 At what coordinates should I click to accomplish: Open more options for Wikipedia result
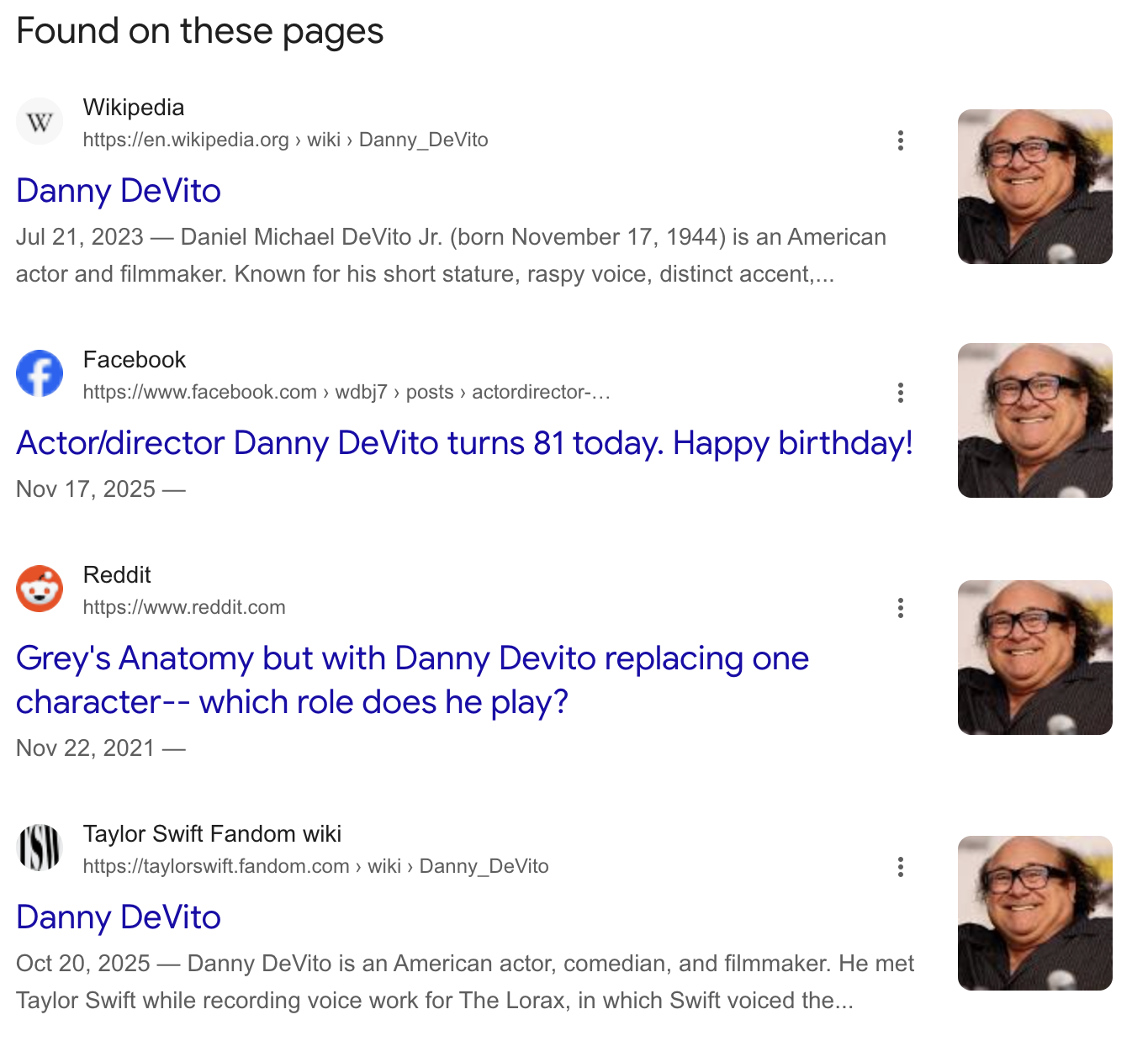point(900,140)
